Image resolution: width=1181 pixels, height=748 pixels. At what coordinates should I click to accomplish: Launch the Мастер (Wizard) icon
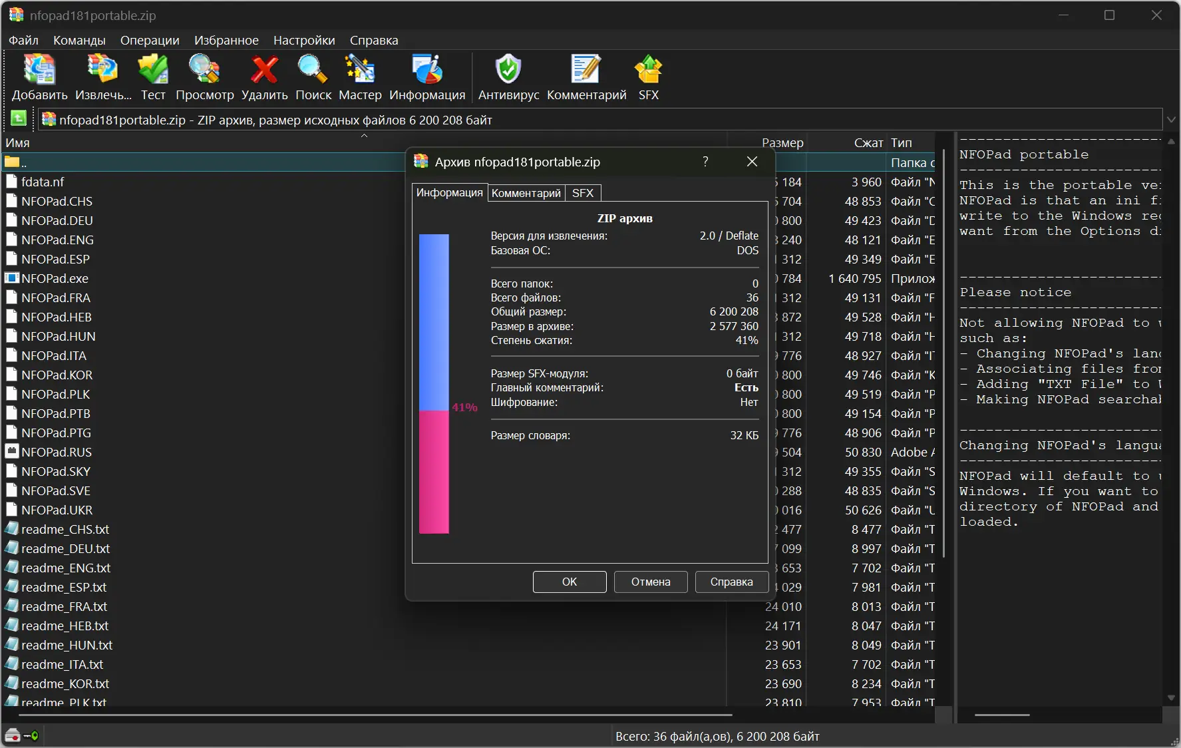(360, 70)
